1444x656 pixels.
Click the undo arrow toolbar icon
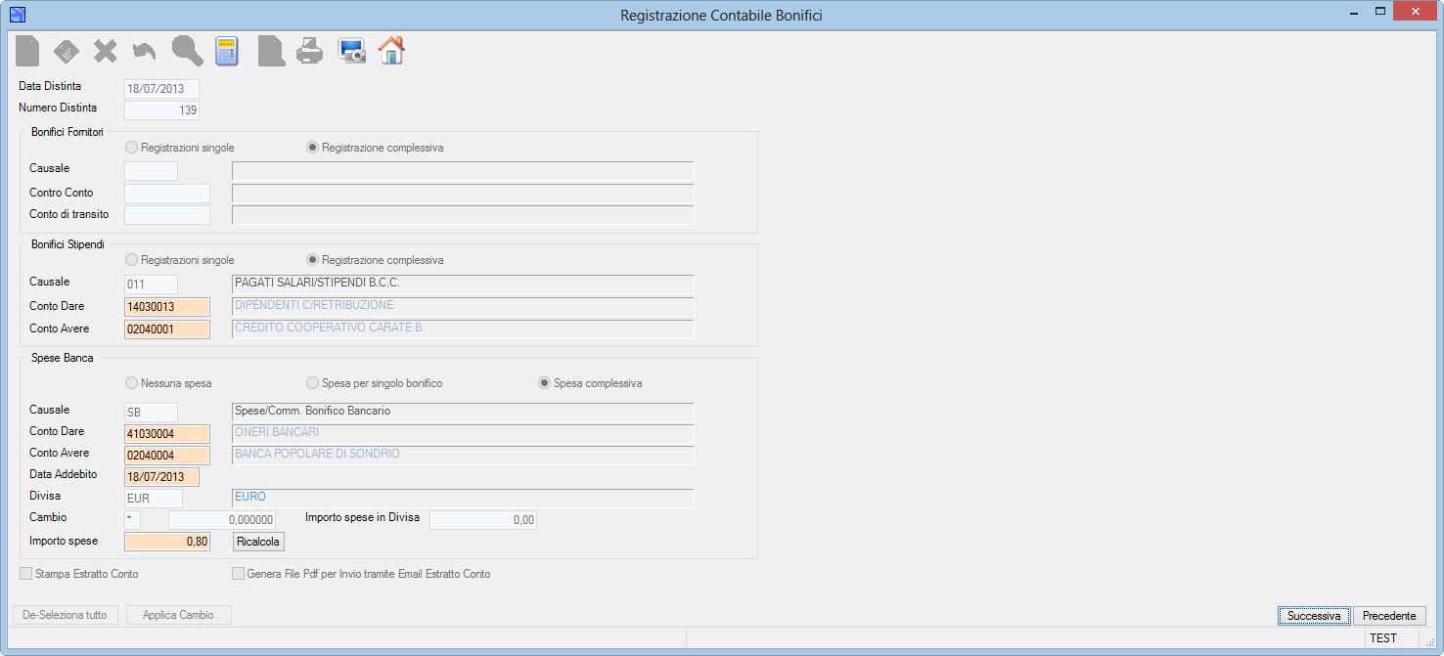coord(144,51)
